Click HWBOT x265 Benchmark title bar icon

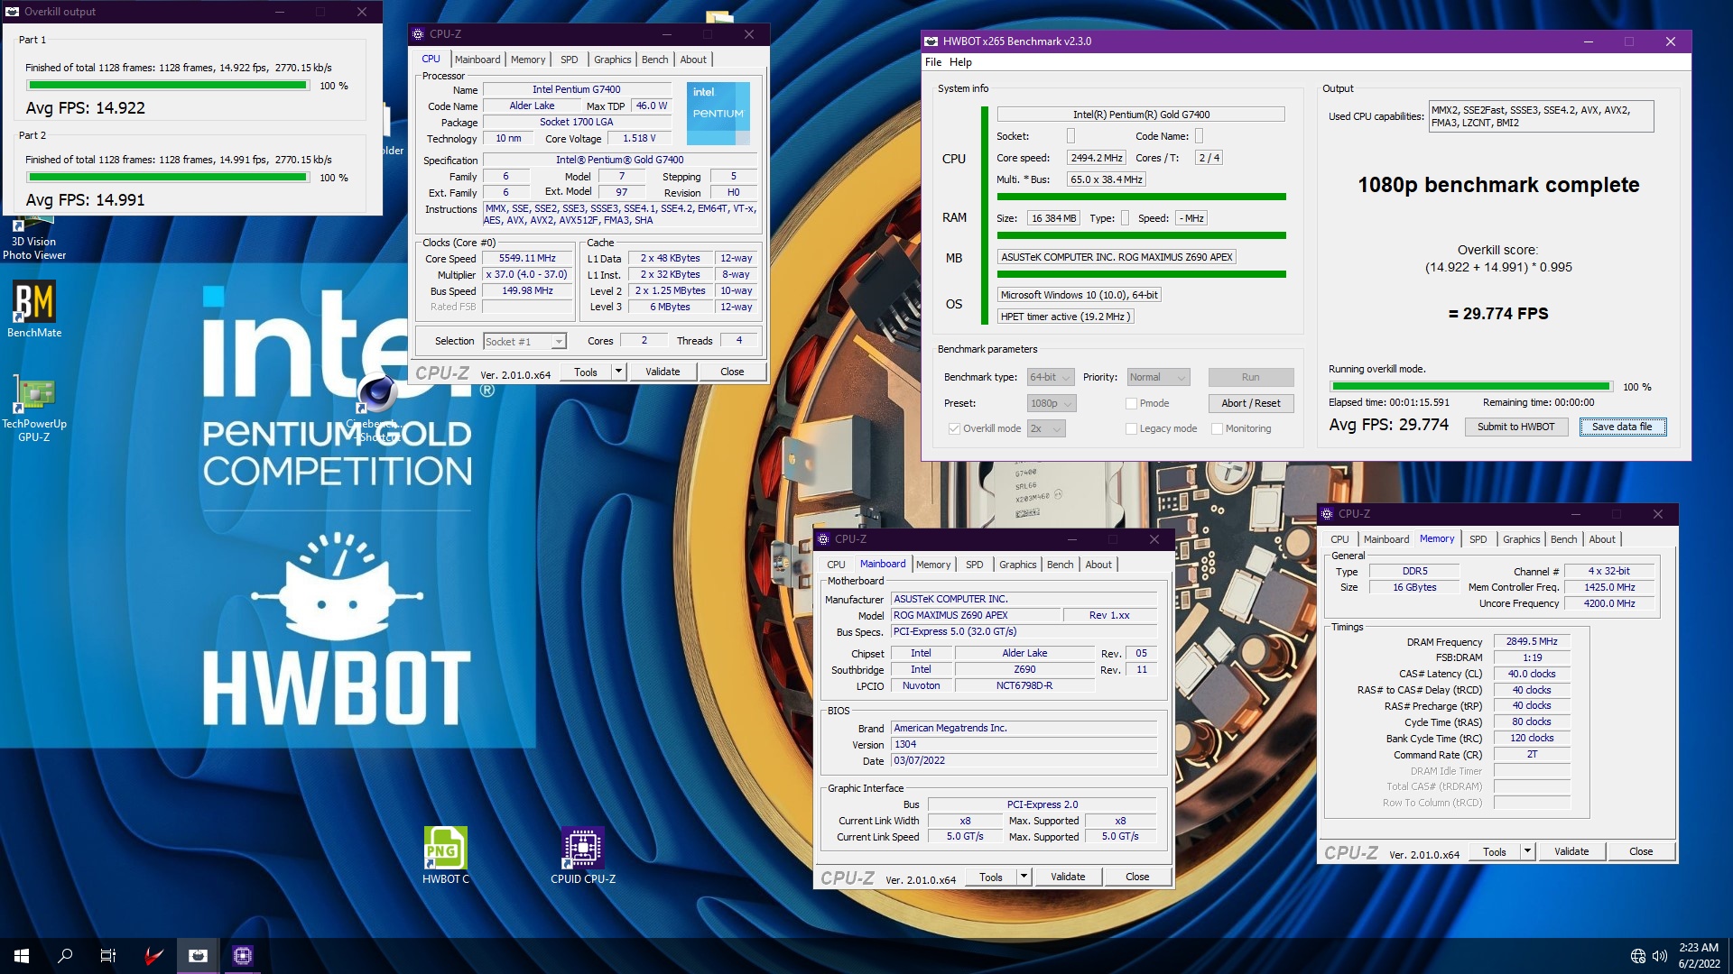coord(931,41)
